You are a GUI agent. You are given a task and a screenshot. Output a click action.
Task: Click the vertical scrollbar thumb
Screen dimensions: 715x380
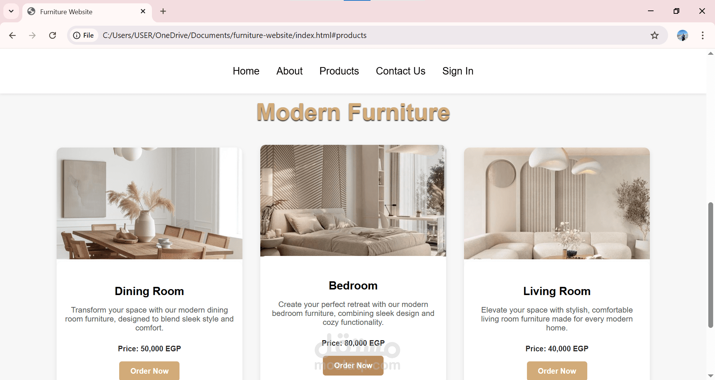711,265
